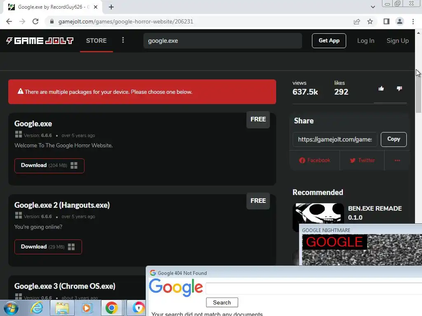Click the Google.exe 2 (Hangouts.exe) title

[62, 205]
